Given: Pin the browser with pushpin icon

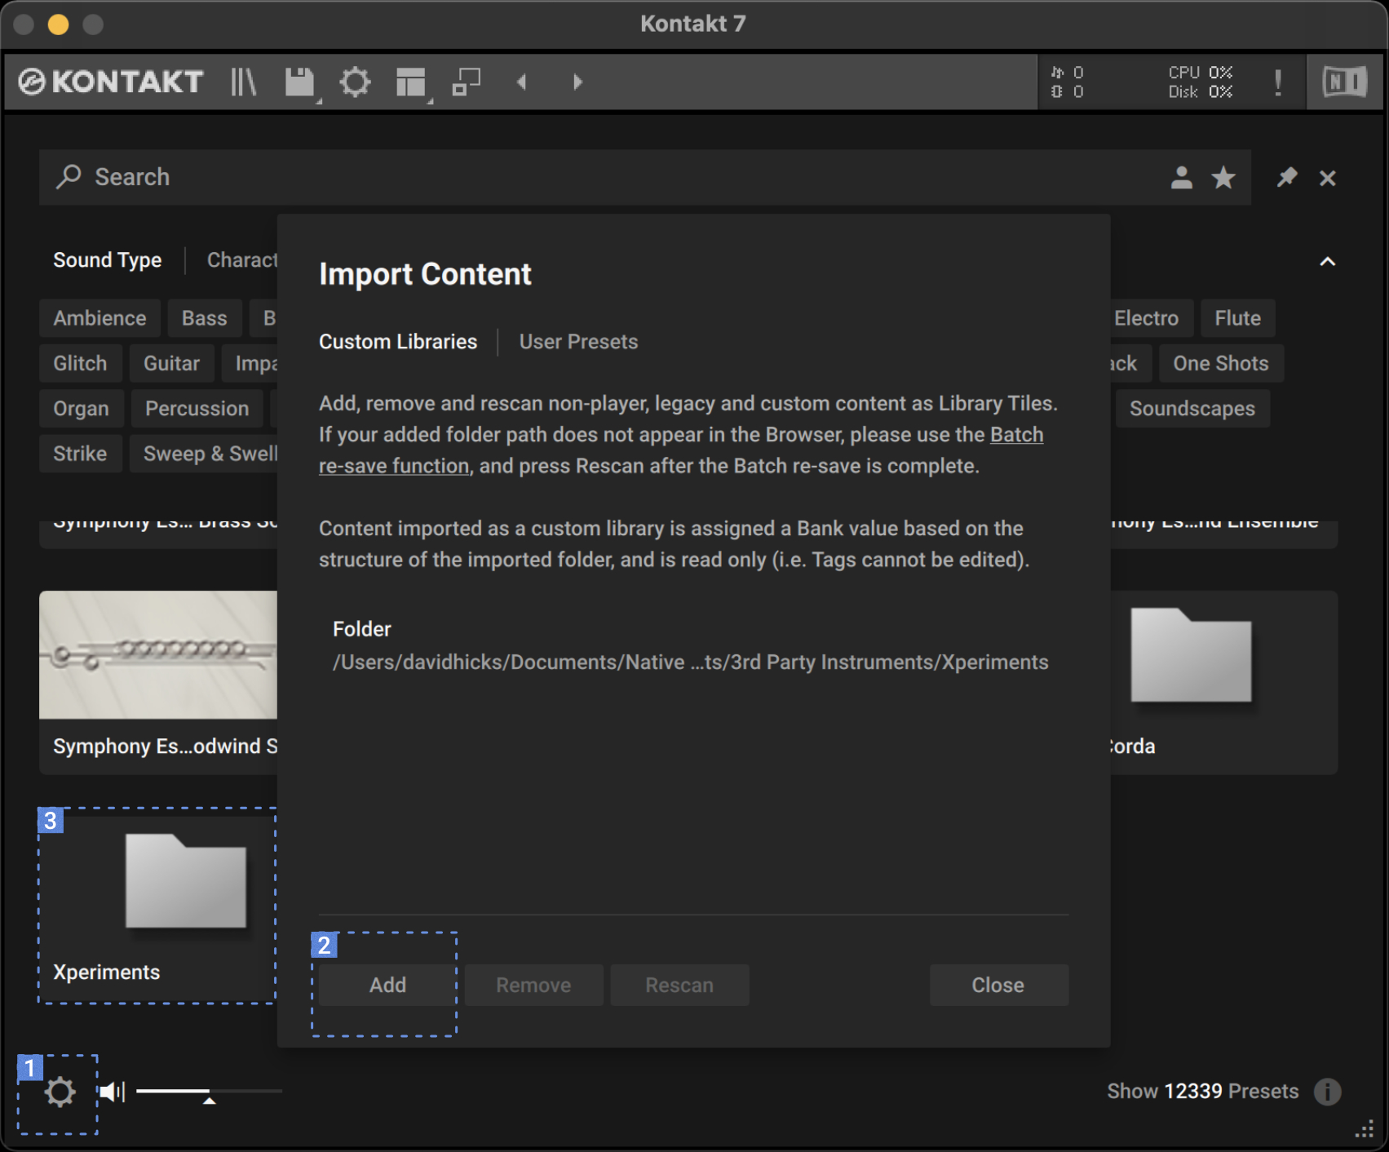Looking at the screenshot, I should click(x=1286, y=177).
